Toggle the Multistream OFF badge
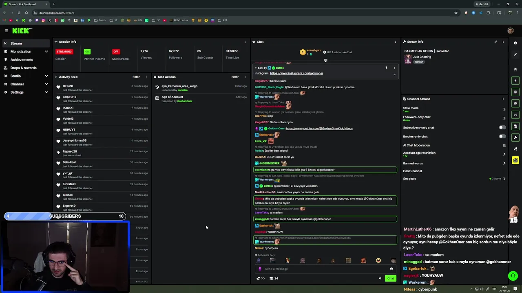The image size is (522, 293). [x=116, y=52]
